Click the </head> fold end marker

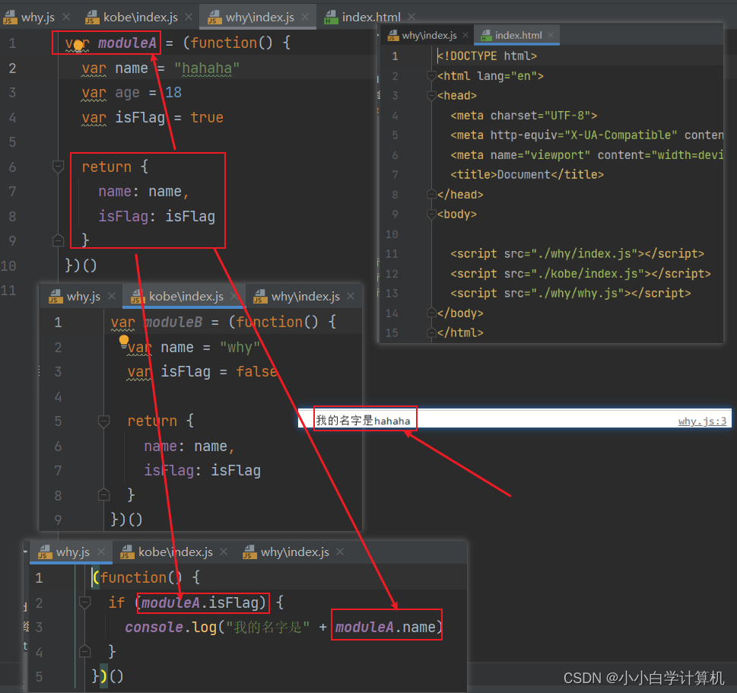(431, 194)
